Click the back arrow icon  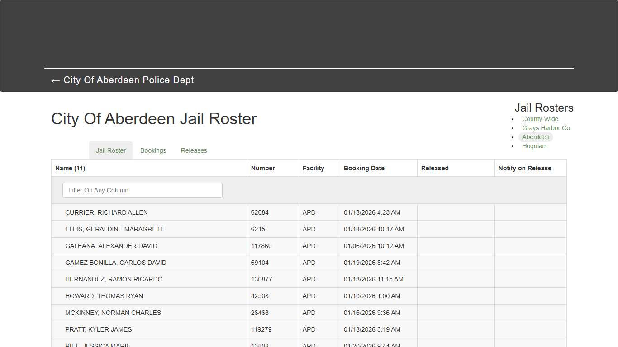click(x=55, y=80)
